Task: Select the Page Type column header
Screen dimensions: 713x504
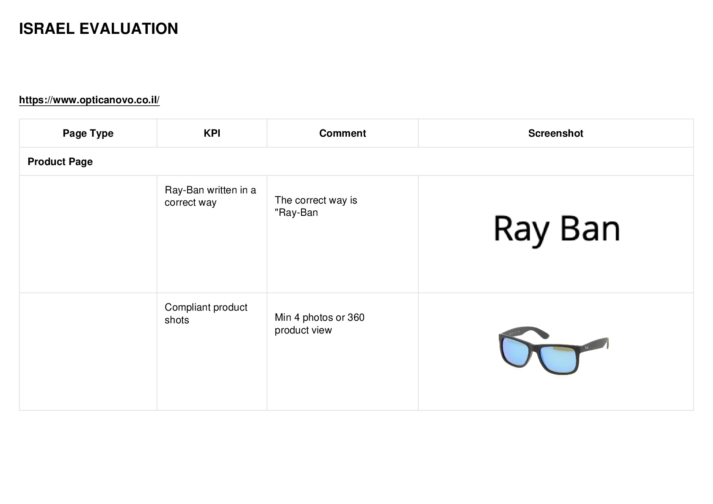Action: pyautogui.click(x=88, y=133)
